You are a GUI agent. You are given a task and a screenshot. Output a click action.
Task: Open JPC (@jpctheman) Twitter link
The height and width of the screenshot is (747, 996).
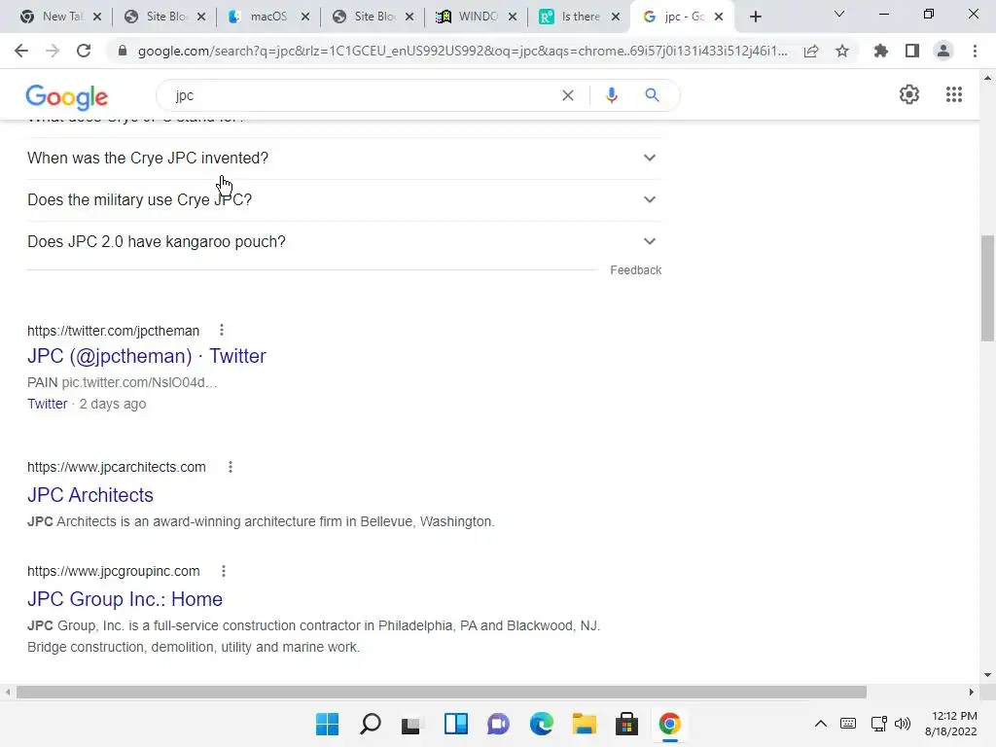pos(146,356)
